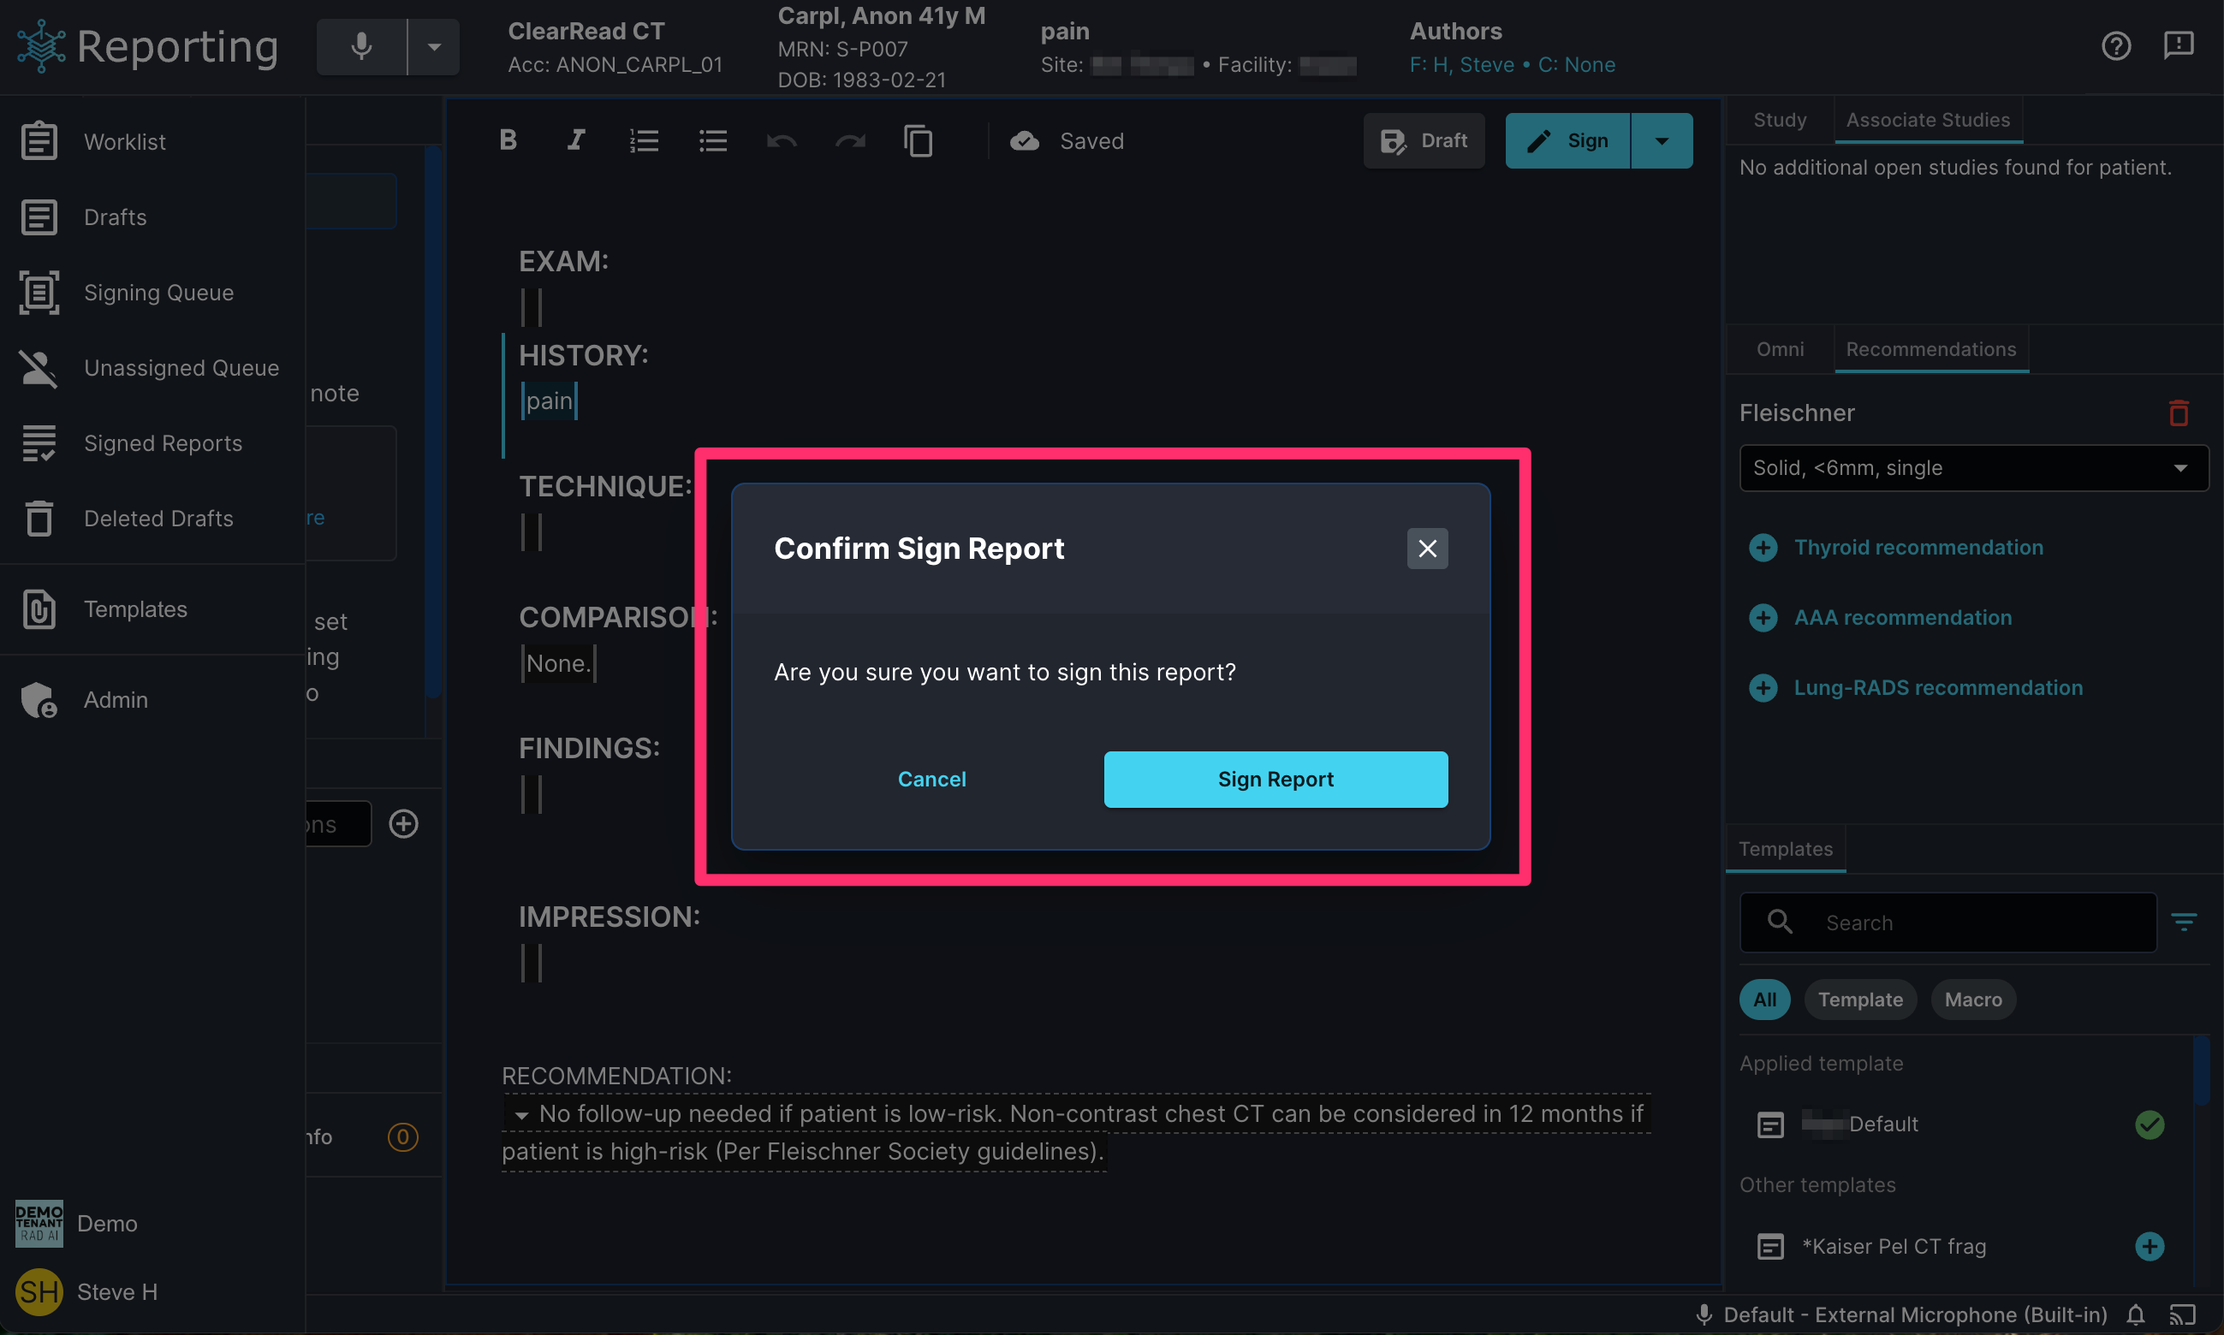2224x1335 pixels.
Task: Expand the Sign options dropdown arrow
Action: [1662, 140]
